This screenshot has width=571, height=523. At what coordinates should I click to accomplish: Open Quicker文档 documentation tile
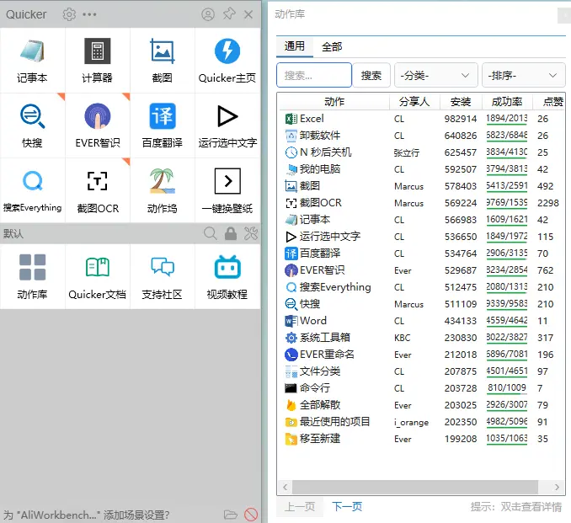click(x=97, y=277)
